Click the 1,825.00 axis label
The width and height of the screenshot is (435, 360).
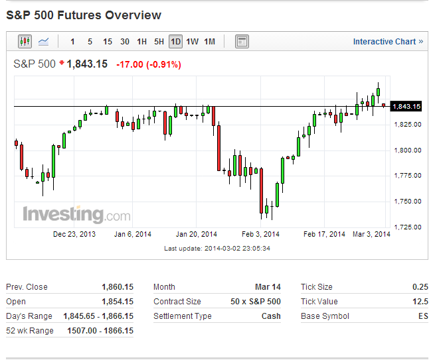(x=408, y=125)
